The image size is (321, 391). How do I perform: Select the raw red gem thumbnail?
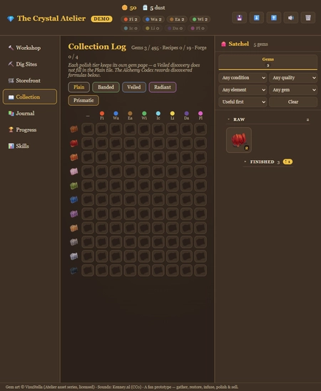point(239,140)
